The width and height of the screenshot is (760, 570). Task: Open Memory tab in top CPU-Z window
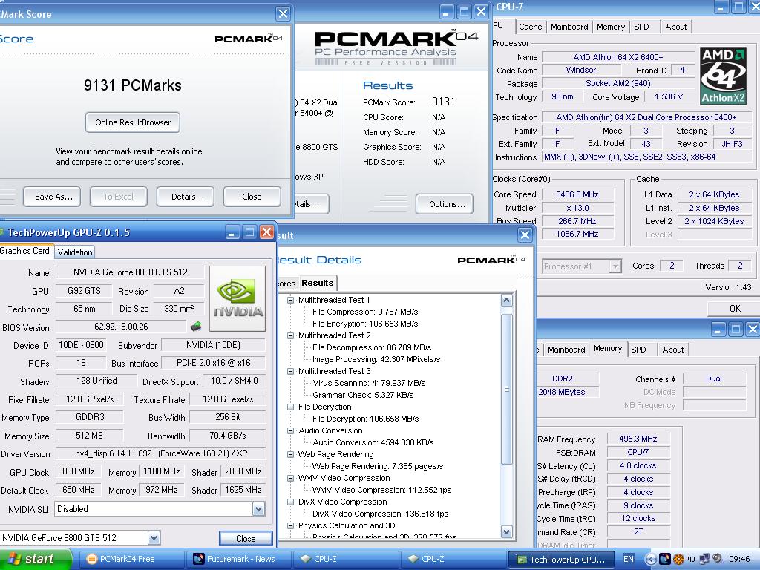pyautogui.click(x=611, y=27)
